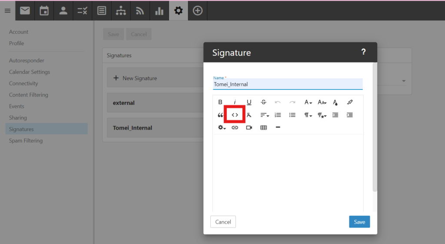Click the highlighter background color icon

[x=350, y=102]
